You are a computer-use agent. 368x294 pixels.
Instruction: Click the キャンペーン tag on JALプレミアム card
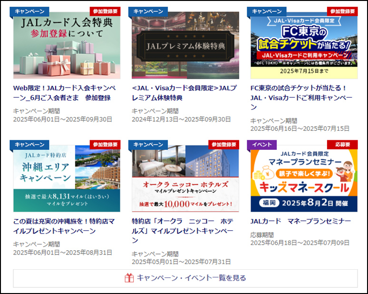point(148,11)
